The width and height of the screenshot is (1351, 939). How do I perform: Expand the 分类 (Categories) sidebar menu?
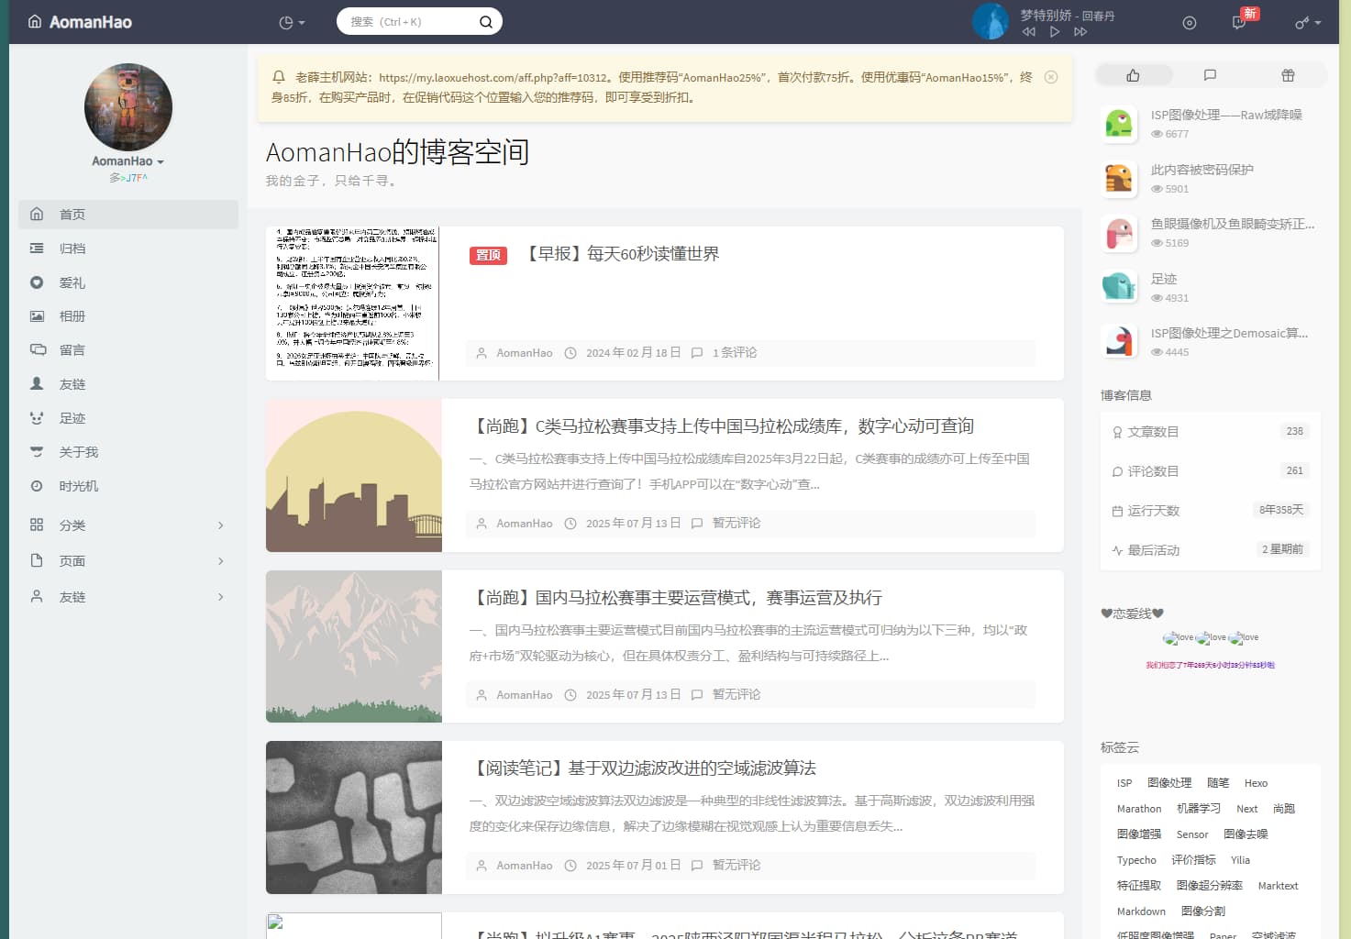click(x=128, y=525)
